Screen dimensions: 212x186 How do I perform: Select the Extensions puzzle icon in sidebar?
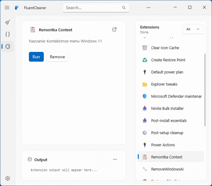pos(7,47)
